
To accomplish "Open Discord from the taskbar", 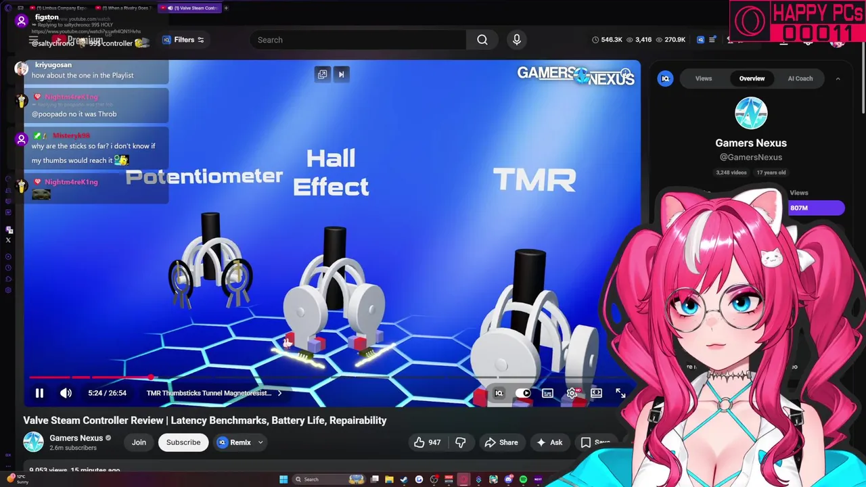I will click(508, 480).
